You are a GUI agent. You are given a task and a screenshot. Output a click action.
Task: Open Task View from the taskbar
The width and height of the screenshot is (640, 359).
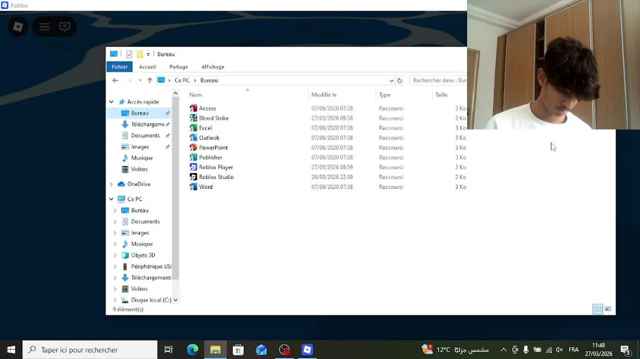pyautogui.click(x=168, y=350)
